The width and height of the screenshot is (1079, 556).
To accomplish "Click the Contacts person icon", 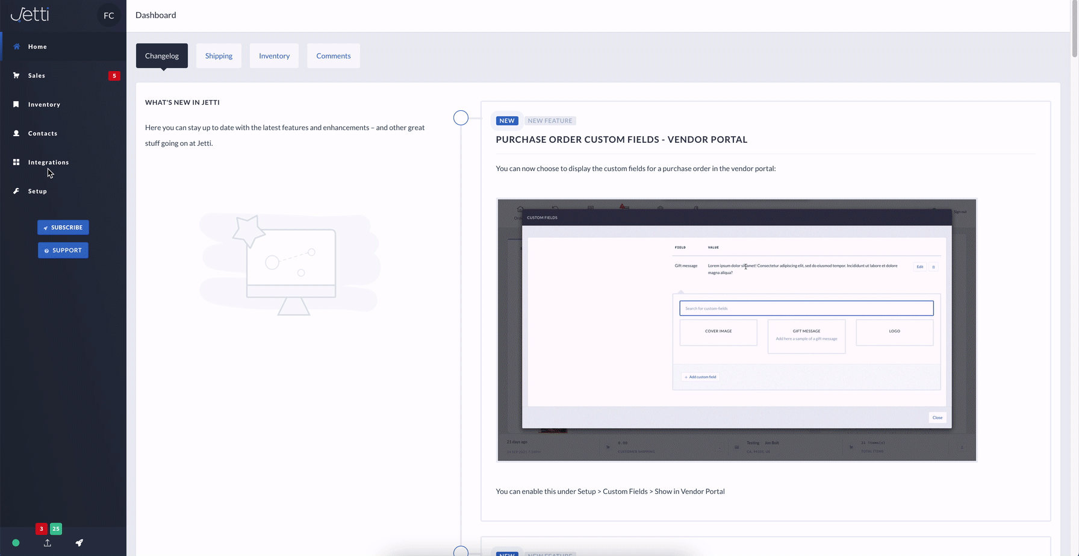I will (x=16, y=133).
